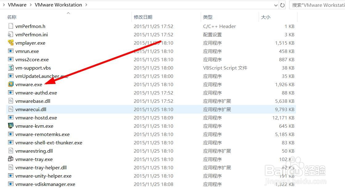Select the file name vmware-shell-ext-thunker.exe
Screen dimensions: 345x193
click(x=49, y=143)
